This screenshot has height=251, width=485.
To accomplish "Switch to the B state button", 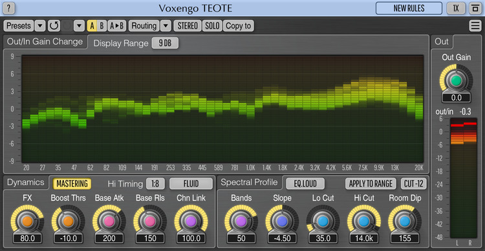I will click(102, 26).
